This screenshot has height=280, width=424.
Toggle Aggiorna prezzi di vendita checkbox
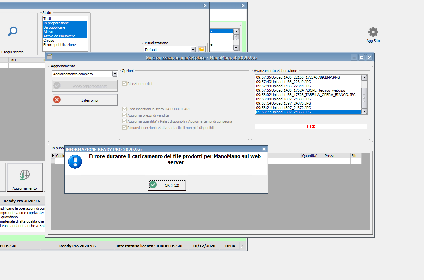(125, 115)
